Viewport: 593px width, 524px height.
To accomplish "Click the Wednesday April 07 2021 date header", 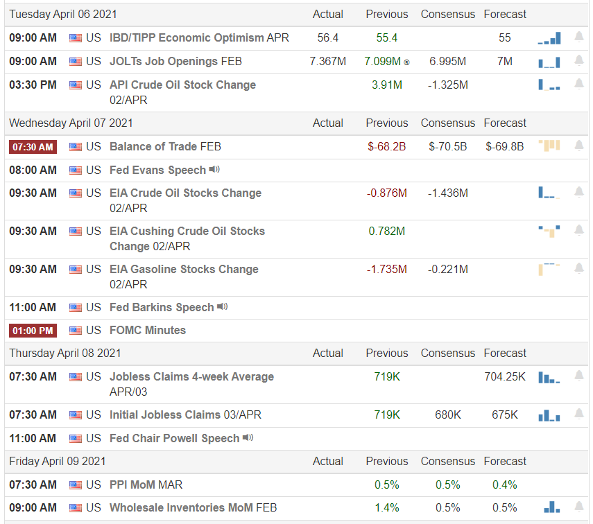I will [x=71, y=123].
